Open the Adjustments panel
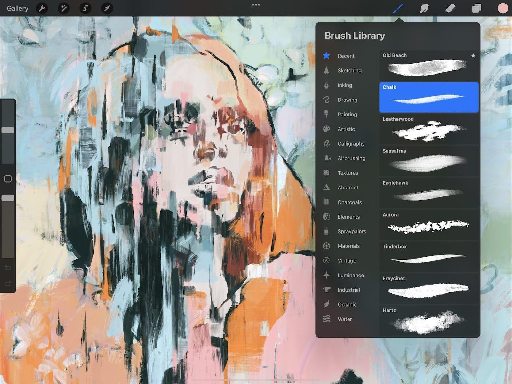Viewport: 512px width, 384px height. pyautogui.click(x=63, y=8)
